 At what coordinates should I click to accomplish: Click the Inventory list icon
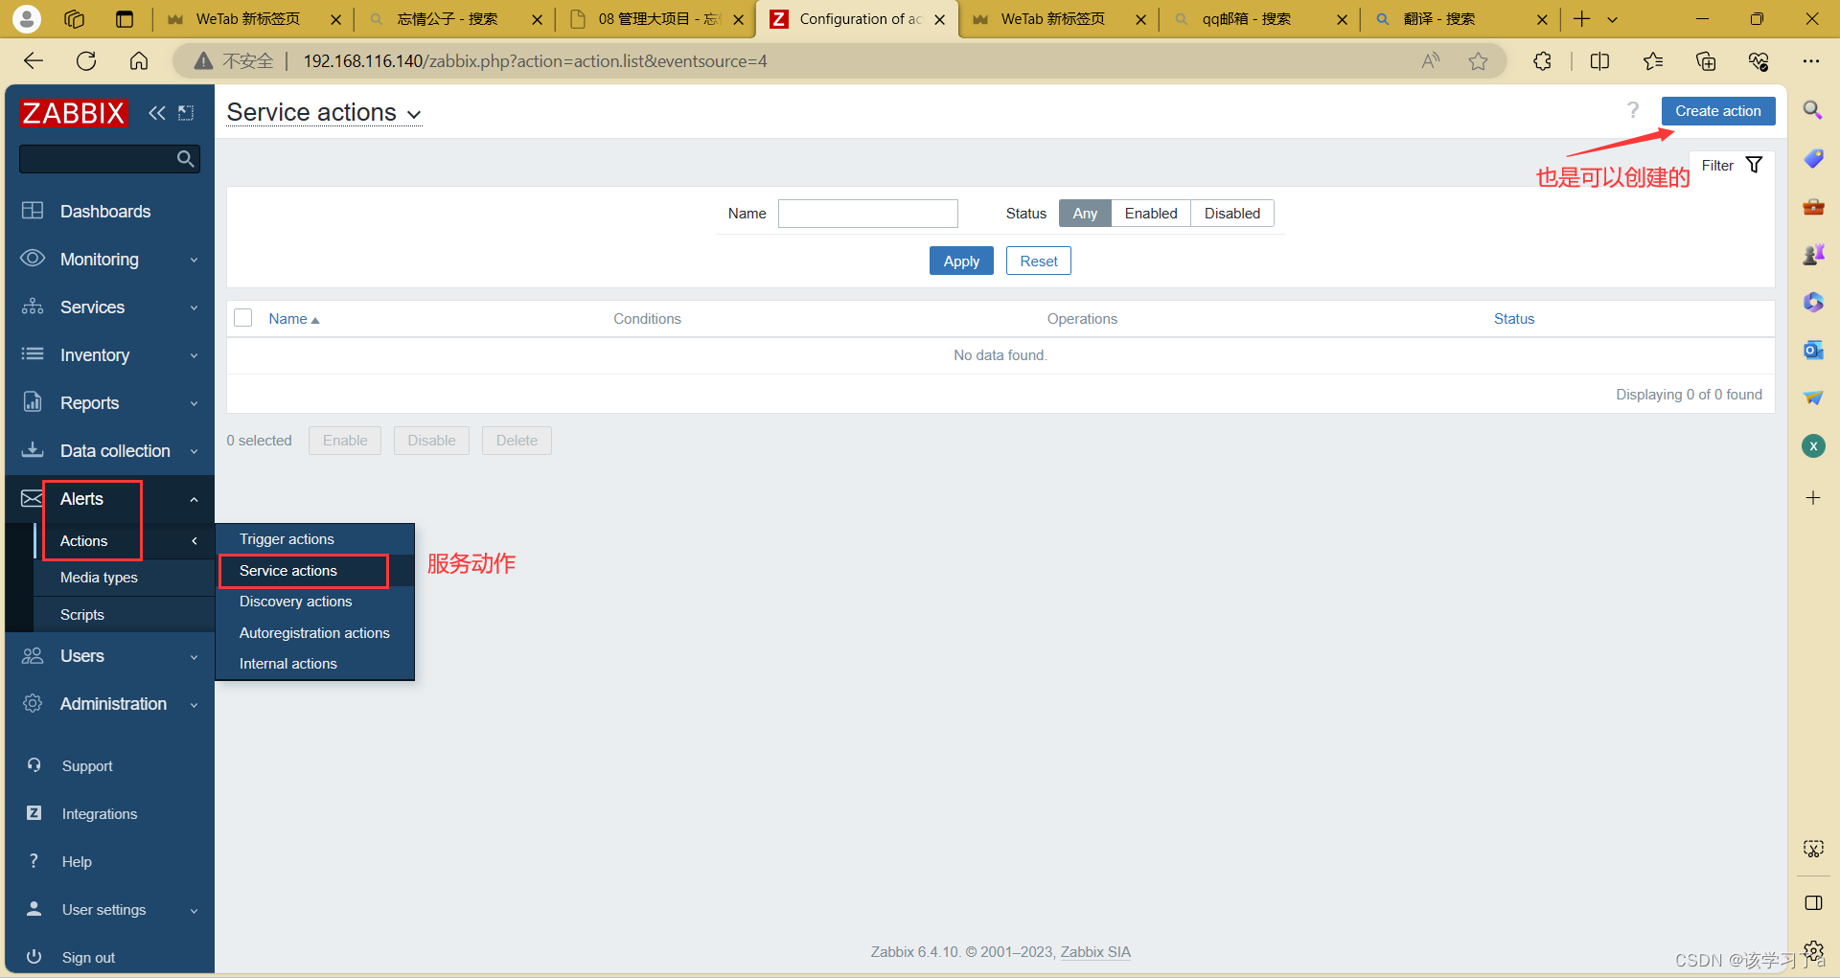click(33, 354)
